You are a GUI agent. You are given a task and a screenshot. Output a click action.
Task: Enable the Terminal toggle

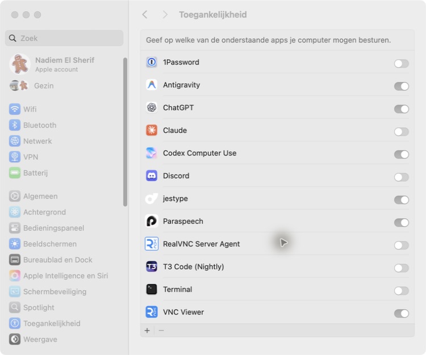(x=401, y=291)
